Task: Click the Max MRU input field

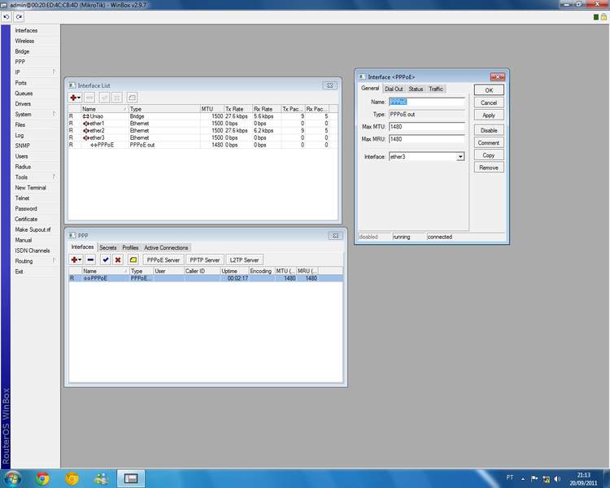Action: [427, 139]
